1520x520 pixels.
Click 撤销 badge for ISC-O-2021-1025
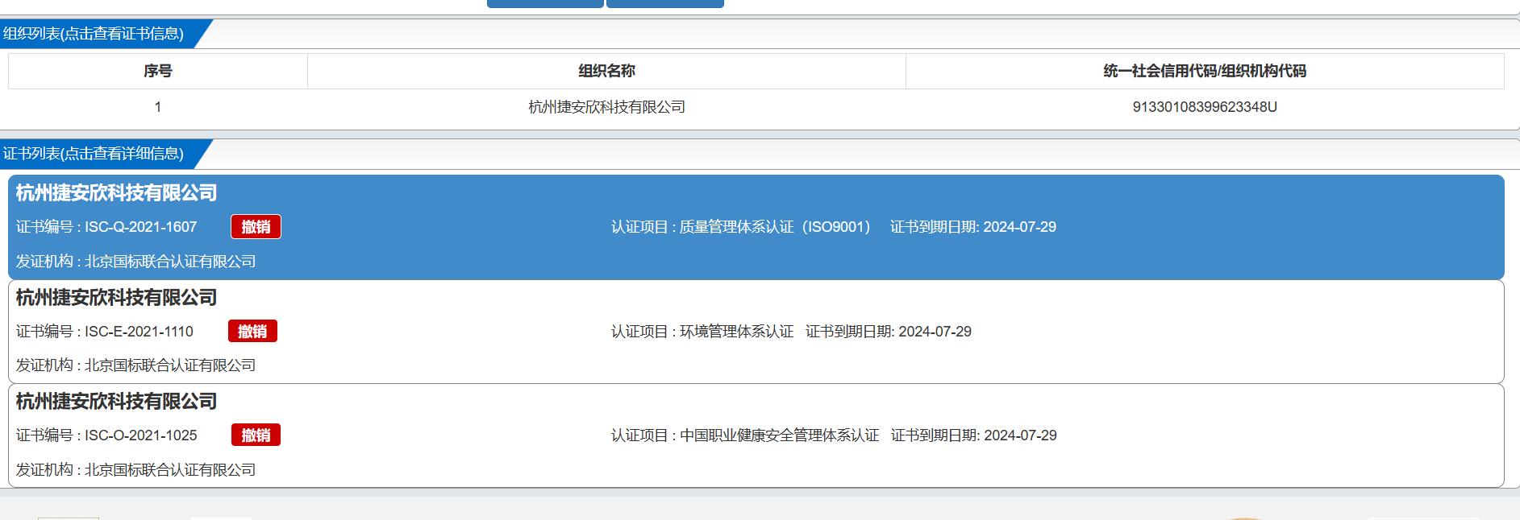[256, 435]
